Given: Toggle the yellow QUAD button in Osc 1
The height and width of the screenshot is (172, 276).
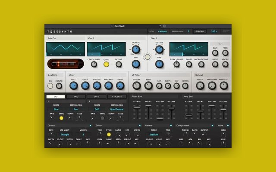Looking at the screenshot, I should pyautogui.click(x=106, y=64).
